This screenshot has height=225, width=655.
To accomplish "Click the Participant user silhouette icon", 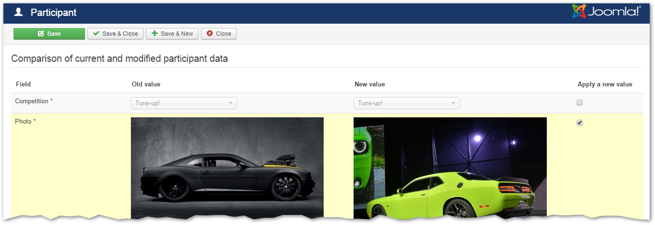I will 19,13.
